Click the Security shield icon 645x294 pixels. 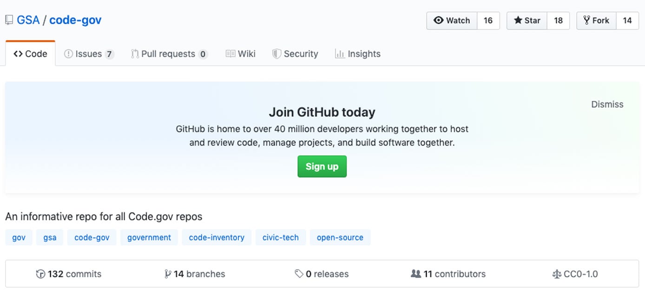click(x=276, y=54)
